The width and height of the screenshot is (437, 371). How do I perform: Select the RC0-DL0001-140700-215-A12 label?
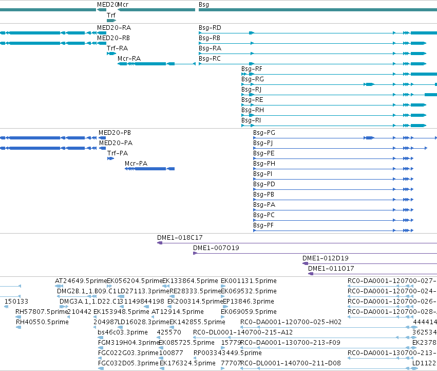243,333
